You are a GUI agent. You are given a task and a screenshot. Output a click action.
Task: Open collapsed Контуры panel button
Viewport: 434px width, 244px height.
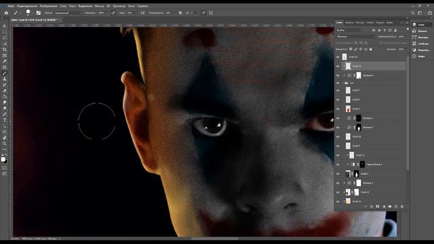pyautogui.click(x=420, y=37)
